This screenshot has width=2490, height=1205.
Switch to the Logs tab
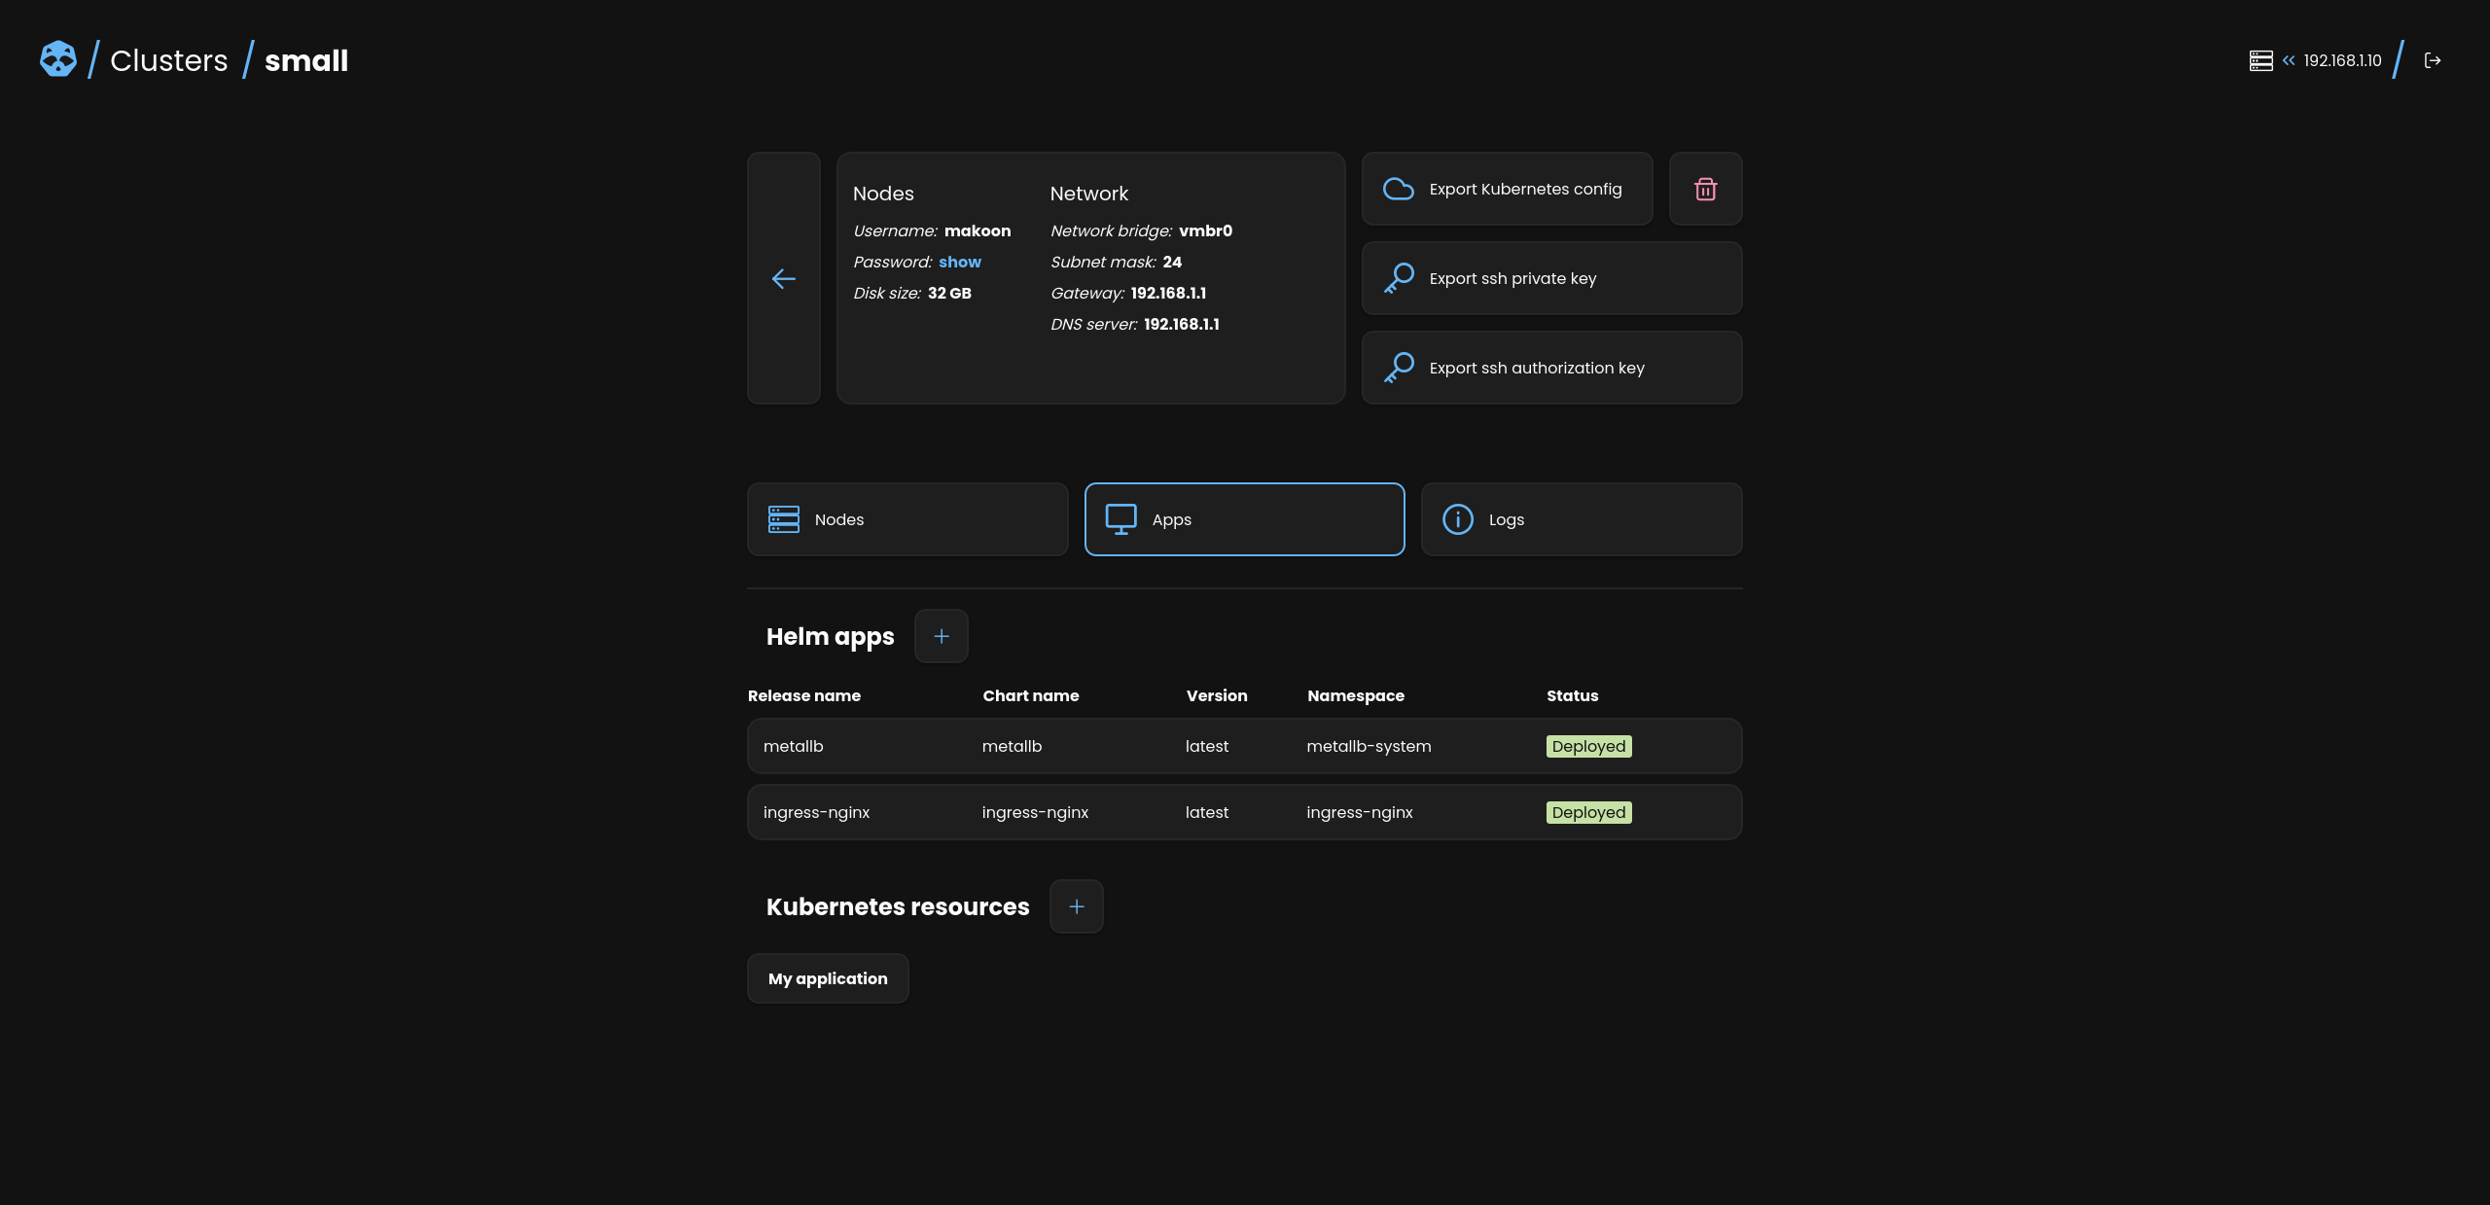[1581, 519]
